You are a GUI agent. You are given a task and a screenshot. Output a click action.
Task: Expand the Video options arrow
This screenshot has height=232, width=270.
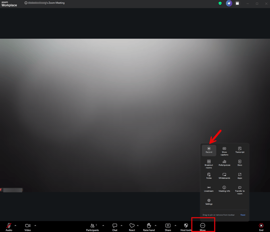coord(35,226)
